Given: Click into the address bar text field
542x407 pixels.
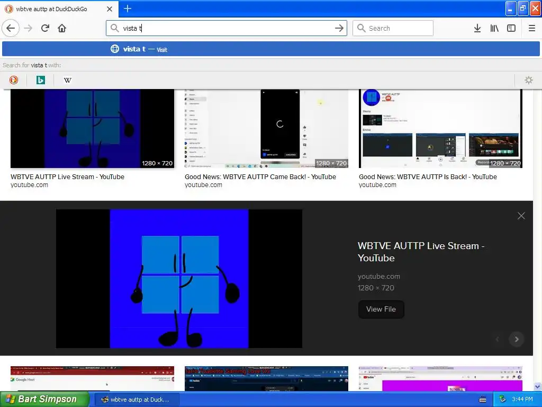Looking at the screenshot, I should click(227, 28).
